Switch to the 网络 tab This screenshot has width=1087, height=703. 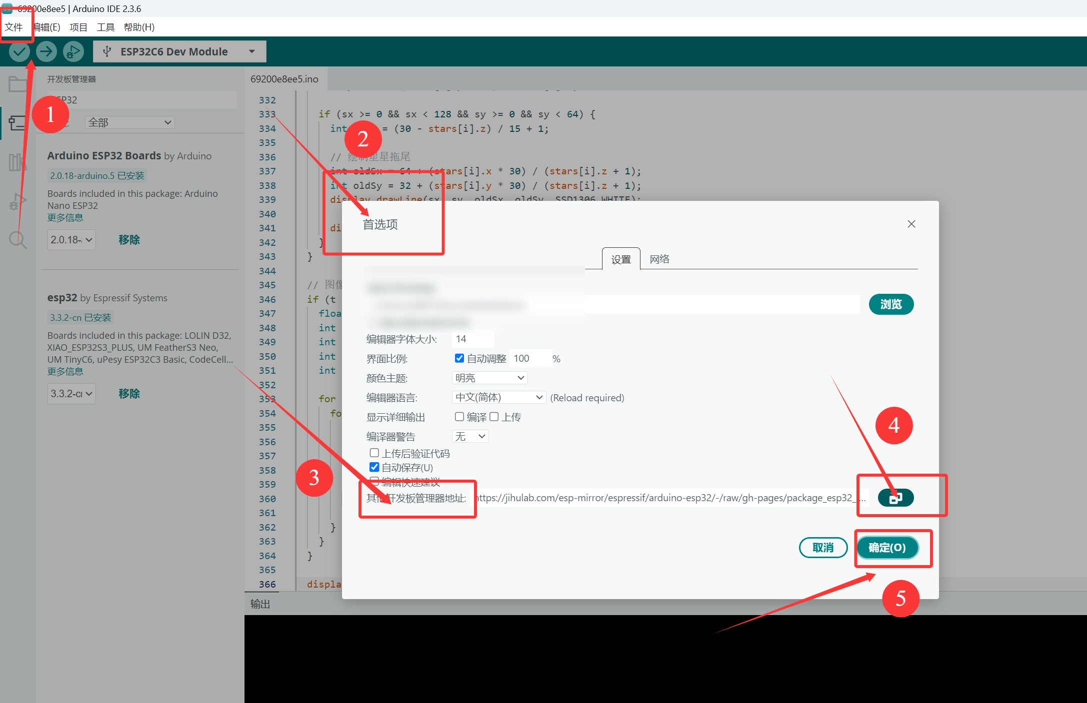tap(659, 259)
